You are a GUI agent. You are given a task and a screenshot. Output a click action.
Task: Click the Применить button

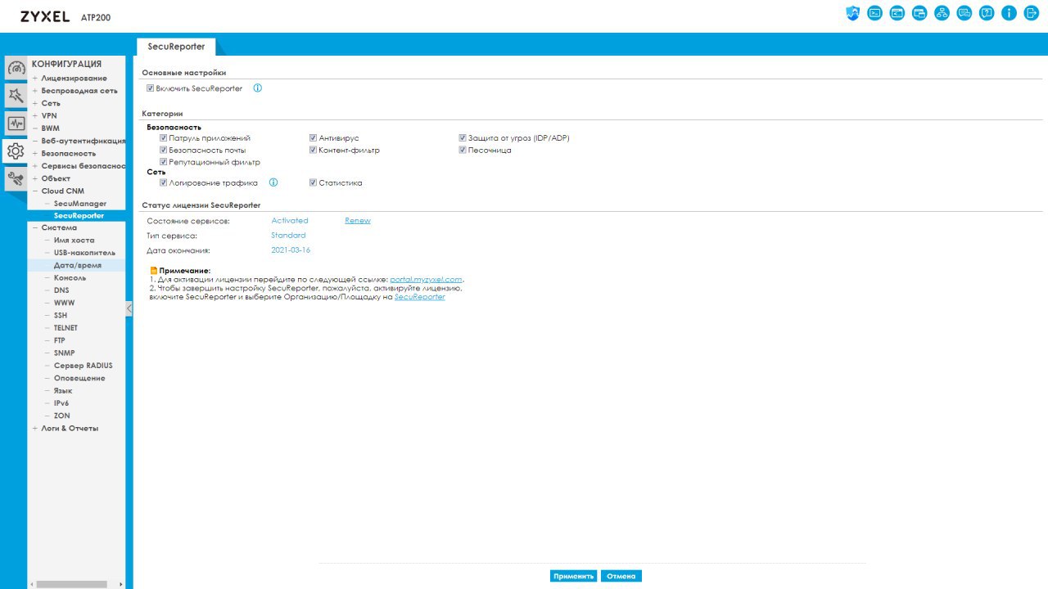coord(574,576)
